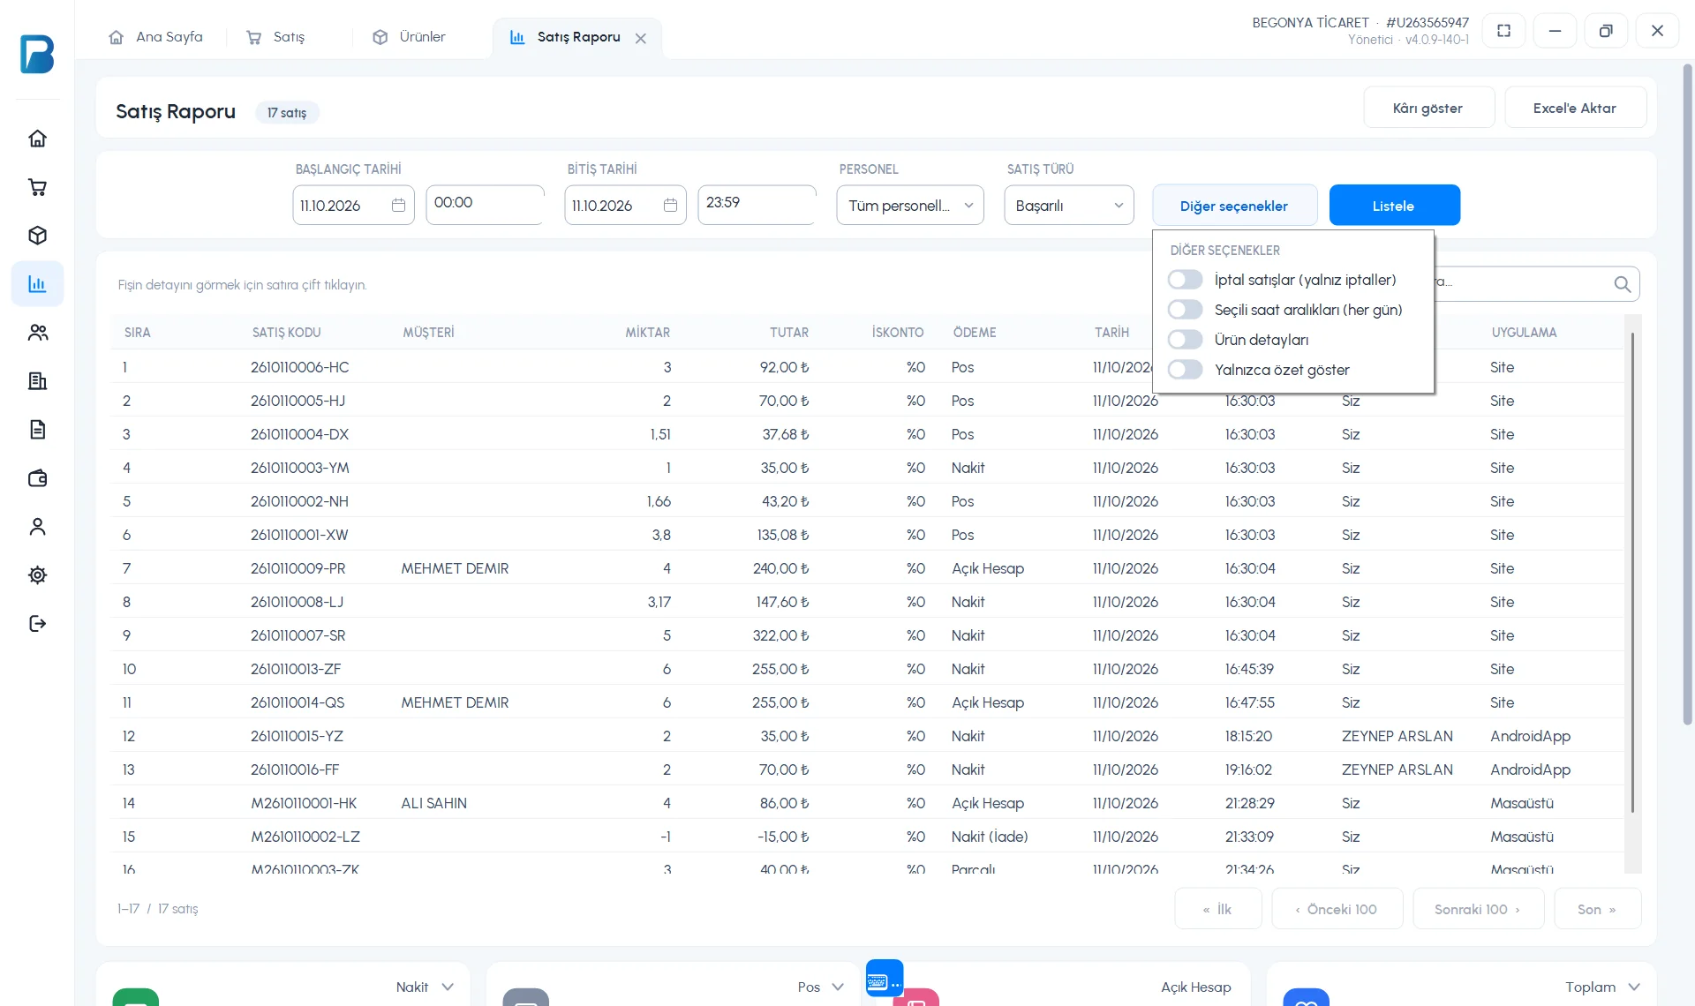Open the customers people icon in the sidebar
The width and height of the screenshot is (1695, 1006).
point(37,333)
